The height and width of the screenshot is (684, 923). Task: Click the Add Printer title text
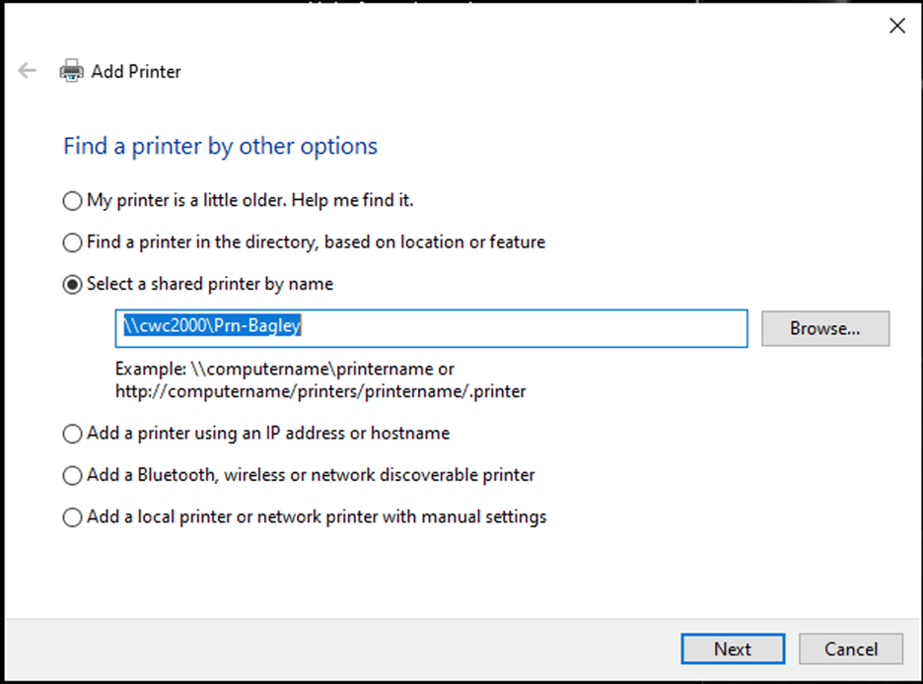point(136,71)
